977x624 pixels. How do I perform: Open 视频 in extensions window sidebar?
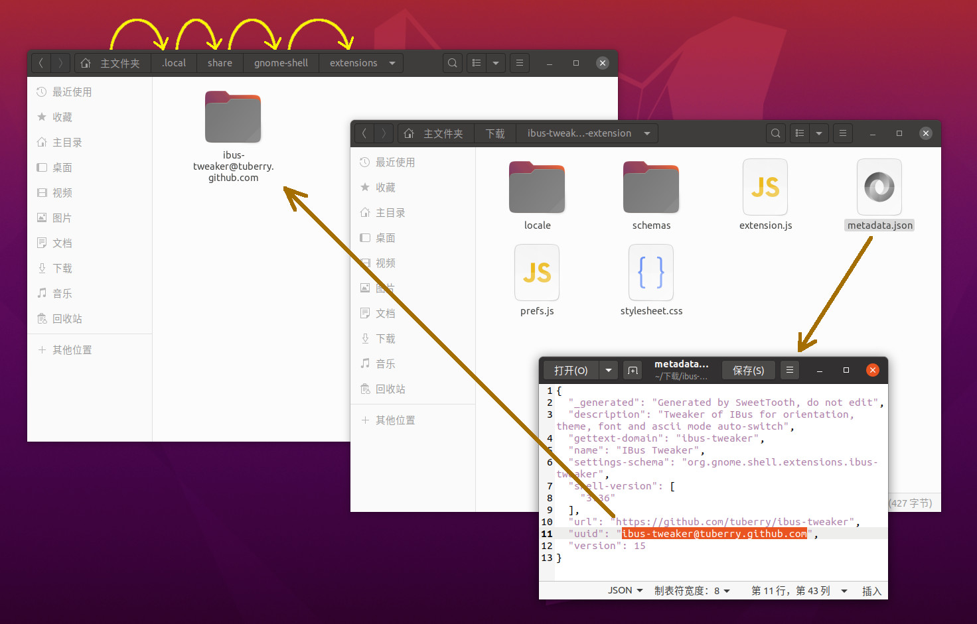tap(90, 193)
